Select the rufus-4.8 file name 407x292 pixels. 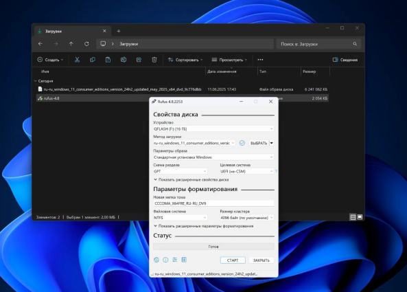(51, 98)
